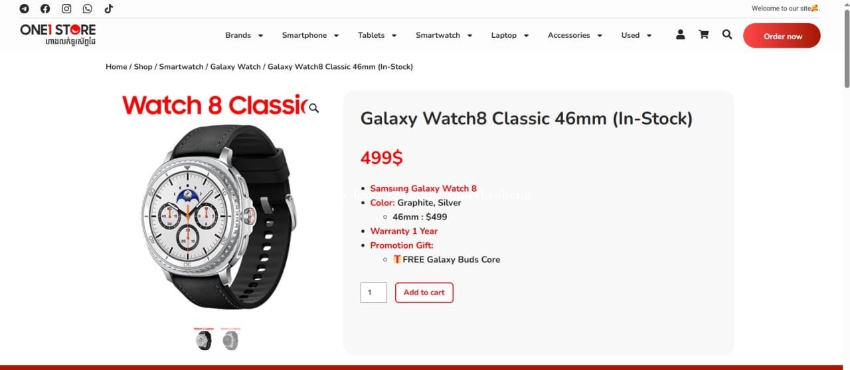The width and height of the screenshot is (850, 370).
Task: View the shopping cart icon
Action: (x=703, y=34)
